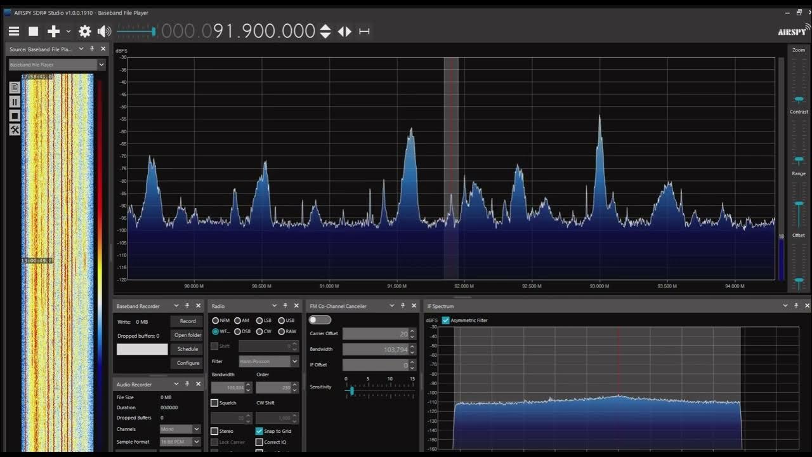Screen dimensions: 812x457
Task: Select CW demodulation mode
Action: 264,331
